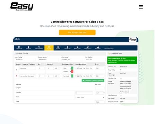Open discount currency dropdown for Garnier shampoo row

click(x=57, y=76)
